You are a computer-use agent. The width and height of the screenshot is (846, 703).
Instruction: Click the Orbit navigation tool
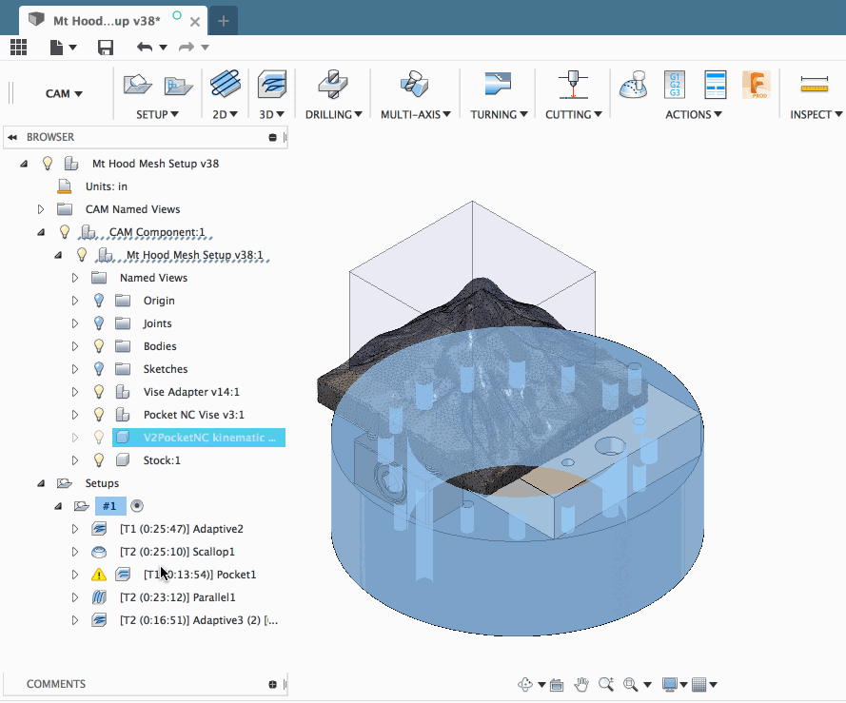pos(525,685)
